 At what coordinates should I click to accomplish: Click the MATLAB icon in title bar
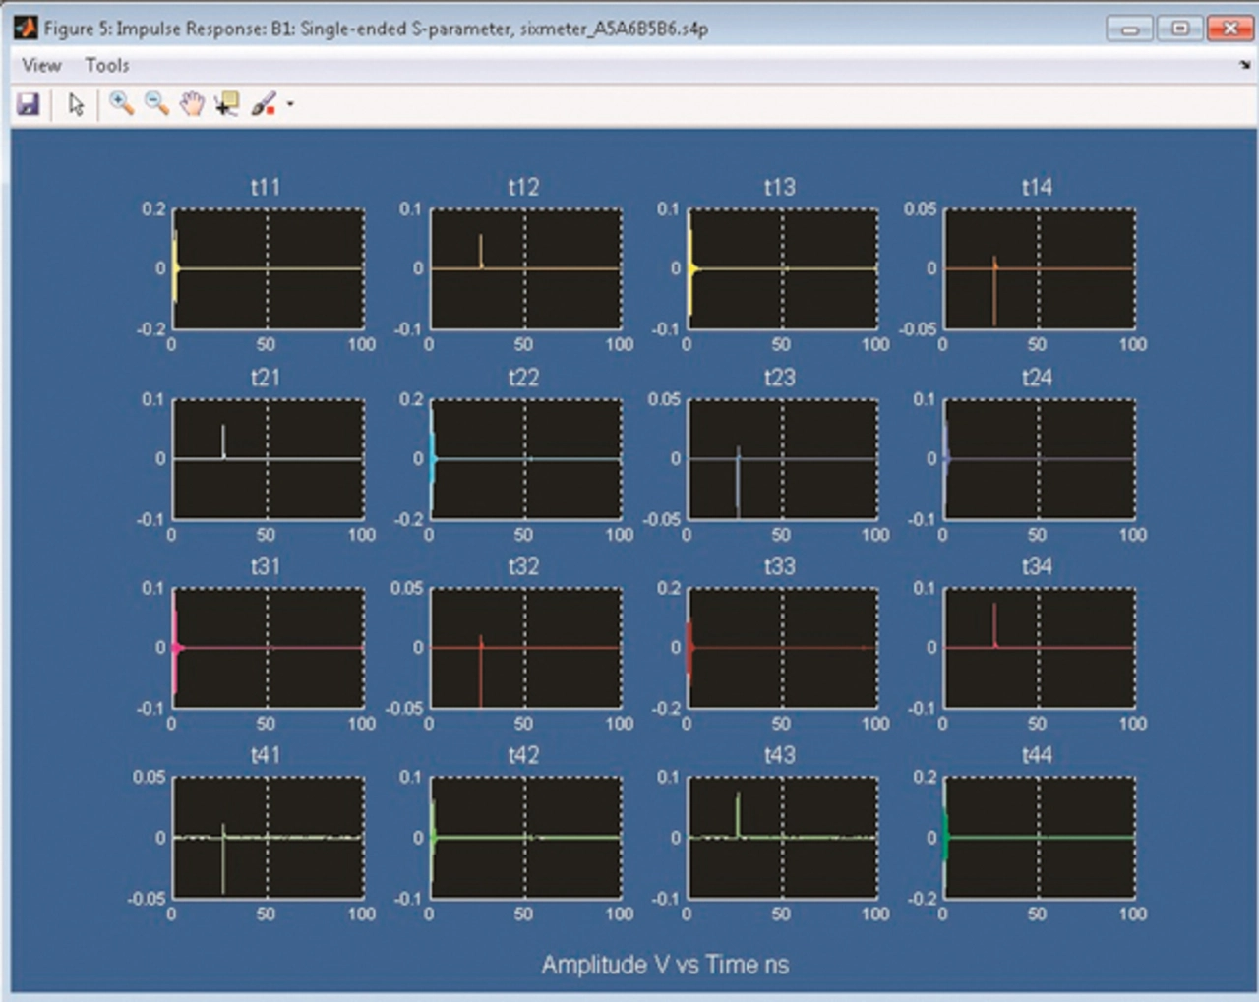point(26,28)
